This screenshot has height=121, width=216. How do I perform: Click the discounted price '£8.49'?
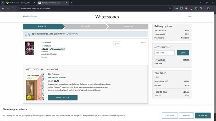[57, 81]
